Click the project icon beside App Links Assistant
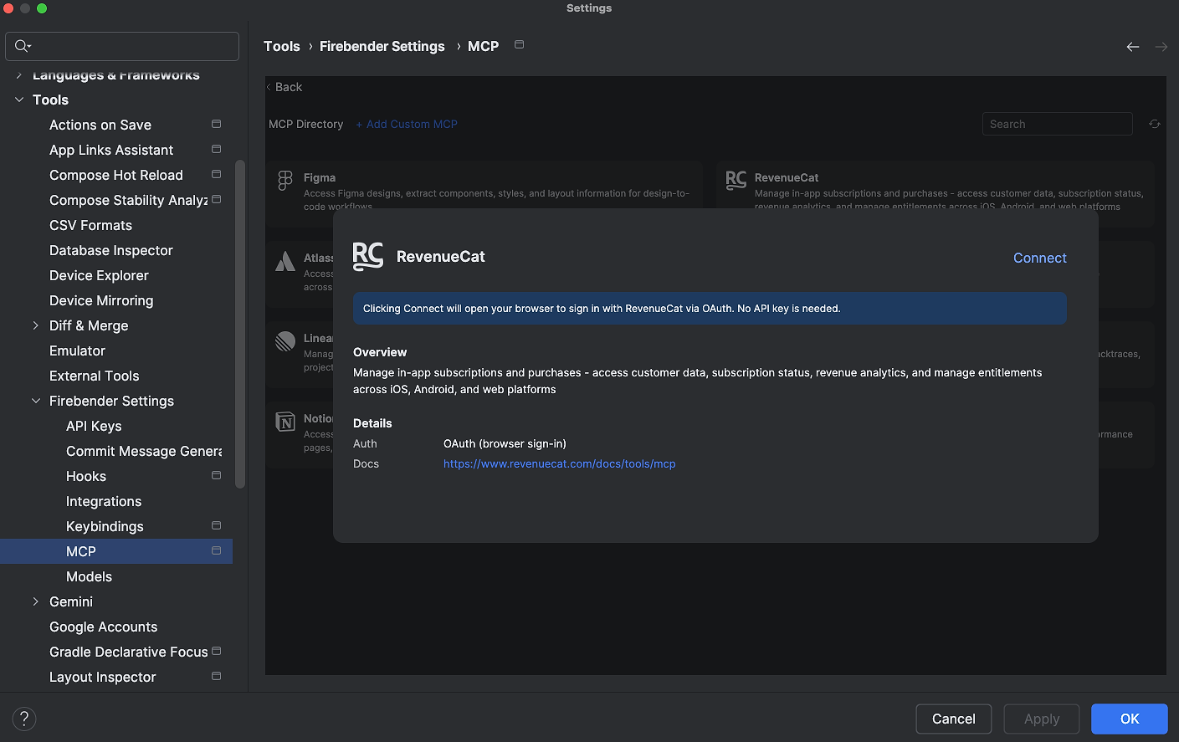The width and height of the screenshot is (1179, 742). point(216,149)
